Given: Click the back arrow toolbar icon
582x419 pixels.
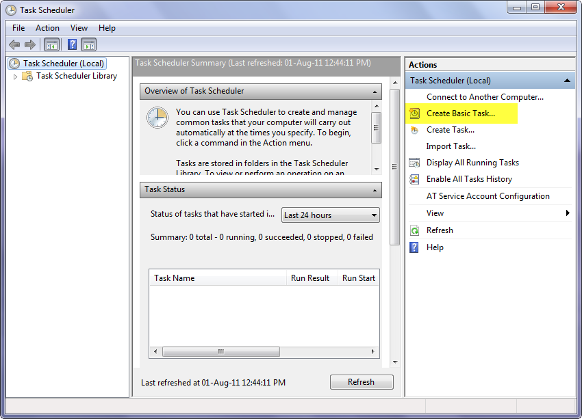Looking at the screenshot, I should coord(14,45).
